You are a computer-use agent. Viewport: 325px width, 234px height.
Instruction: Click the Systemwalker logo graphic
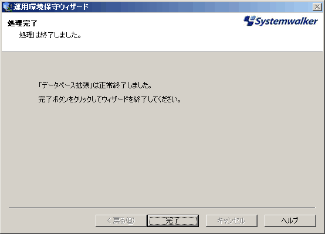point(280,21)
